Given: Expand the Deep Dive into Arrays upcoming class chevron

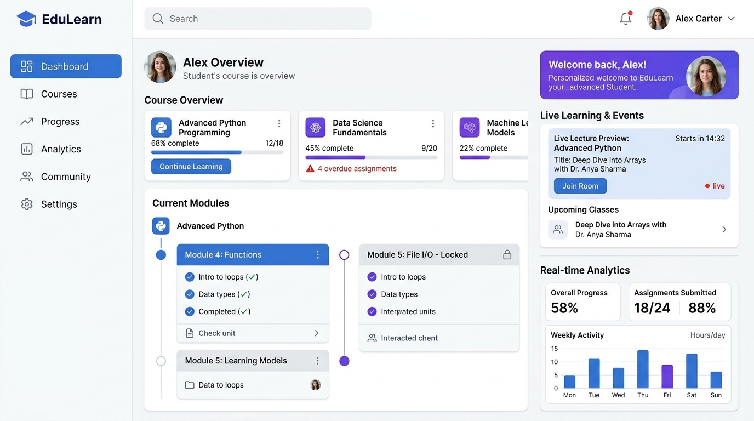Looking at the screenshot, I should click(724, 230).
